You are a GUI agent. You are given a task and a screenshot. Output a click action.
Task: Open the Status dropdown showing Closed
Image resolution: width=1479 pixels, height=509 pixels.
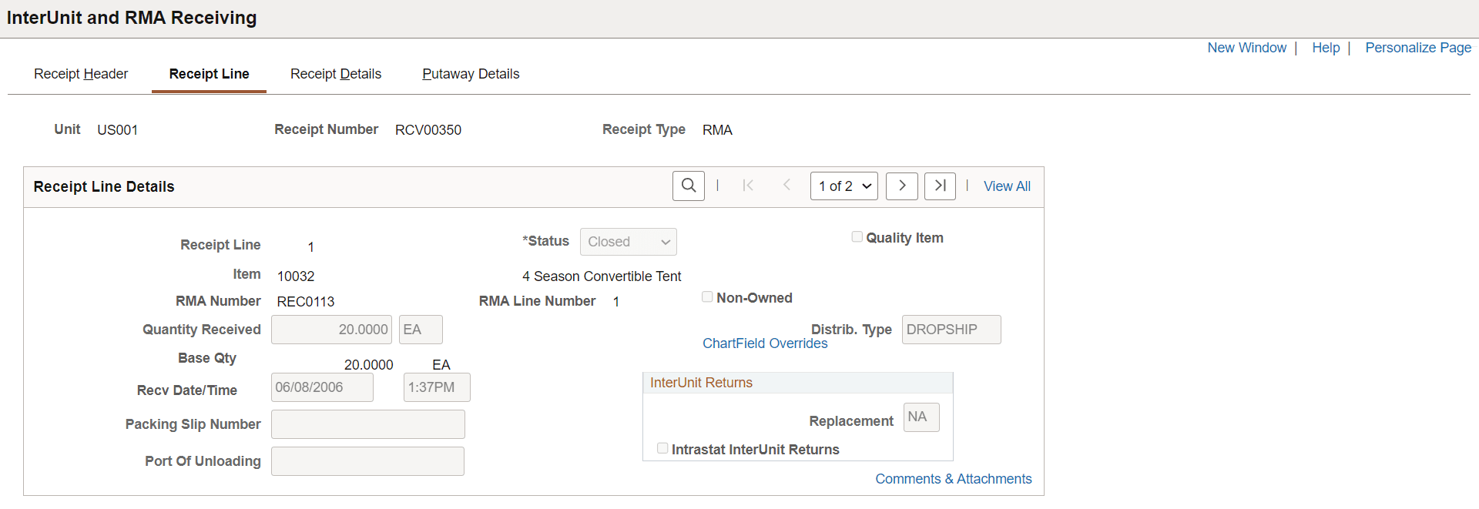tap(628, 242)
